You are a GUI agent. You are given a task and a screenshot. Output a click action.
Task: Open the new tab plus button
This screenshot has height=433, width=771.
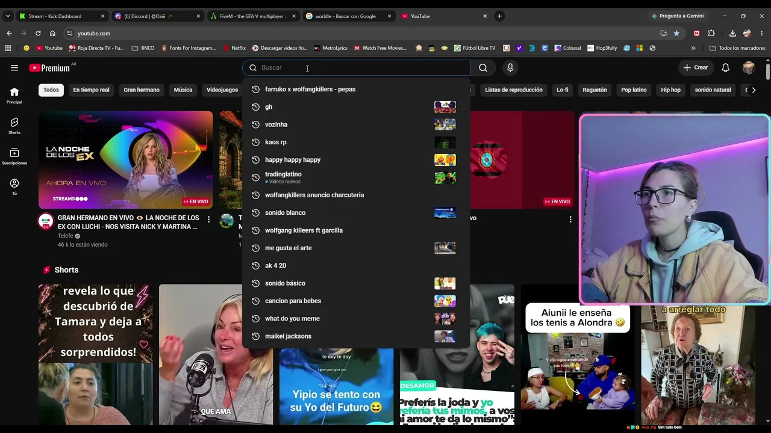pos(499,16)
